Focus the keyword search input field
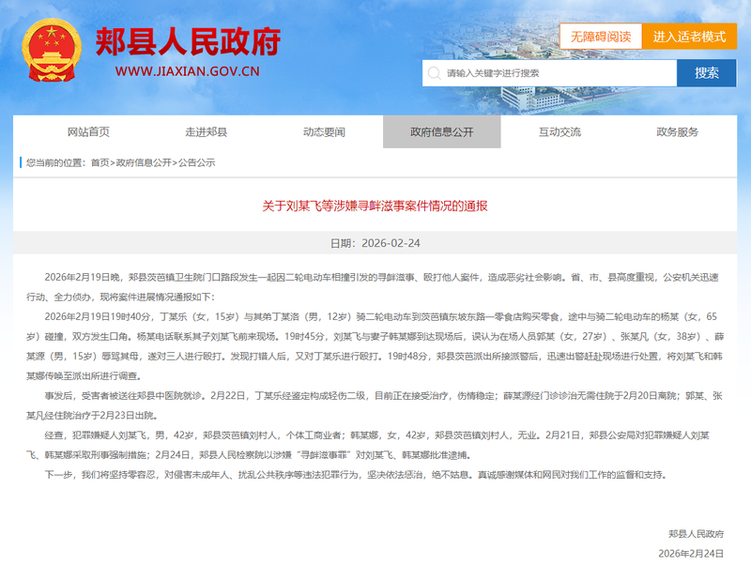Viewport: 751px width, 580px height. click(x=549, y=73)
